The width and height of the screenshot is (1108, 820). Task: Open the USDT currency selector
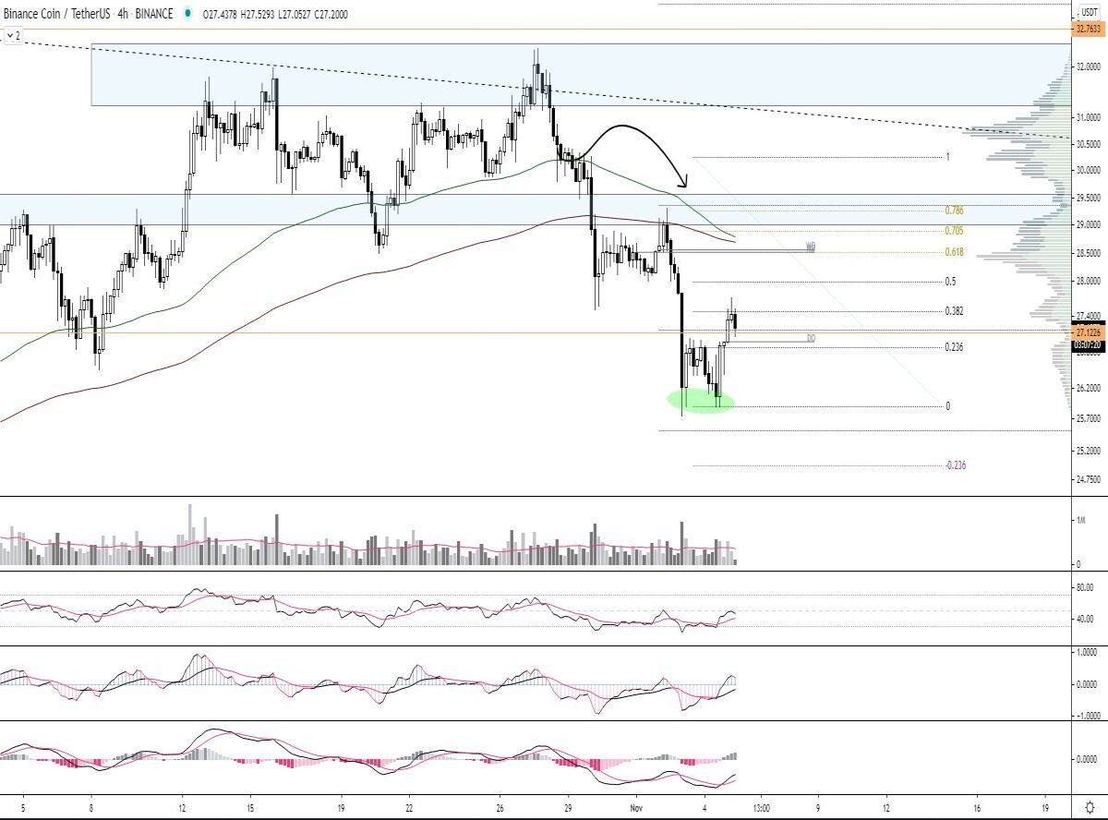pos(1089,12)
